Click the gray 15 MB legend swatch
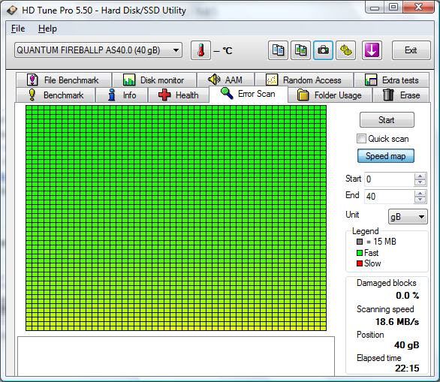 pos(360,242)
